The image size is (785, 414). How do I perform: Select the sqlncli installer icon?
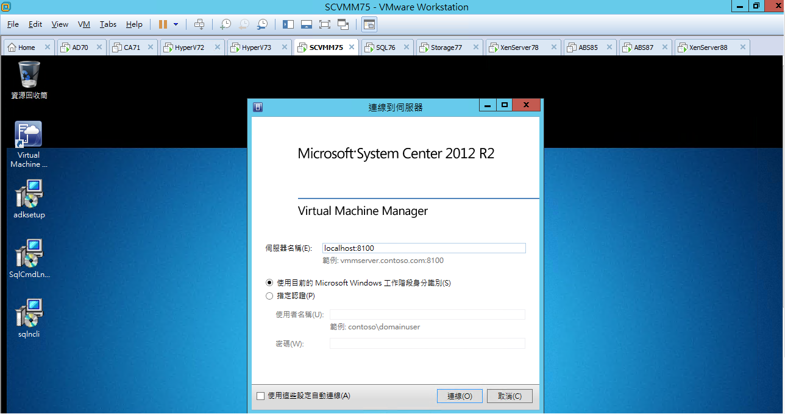[x=29, y=318]
